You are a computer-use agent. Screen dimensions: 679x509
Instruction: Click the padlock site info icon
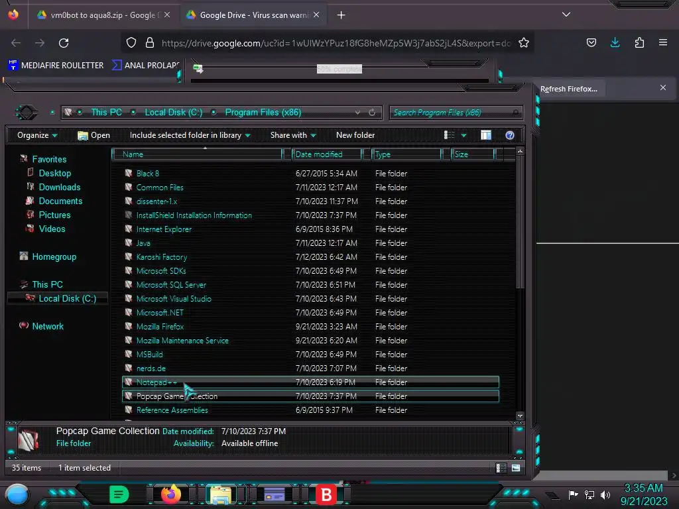[150, 43]
